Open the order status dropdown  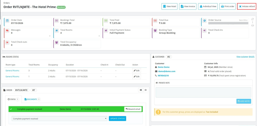click(x=60, y=119)
